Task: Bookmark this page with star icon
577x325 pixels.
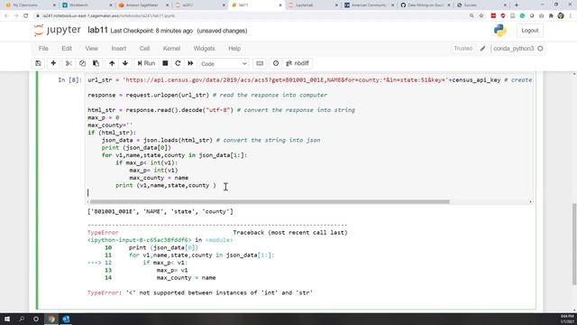Action: (x=481, y=16)
